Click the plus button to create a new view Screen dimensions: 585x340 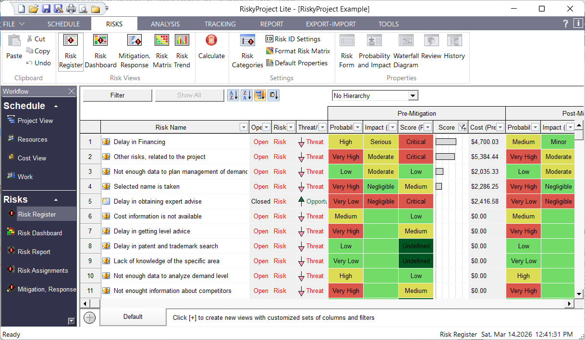click(89, 317)
